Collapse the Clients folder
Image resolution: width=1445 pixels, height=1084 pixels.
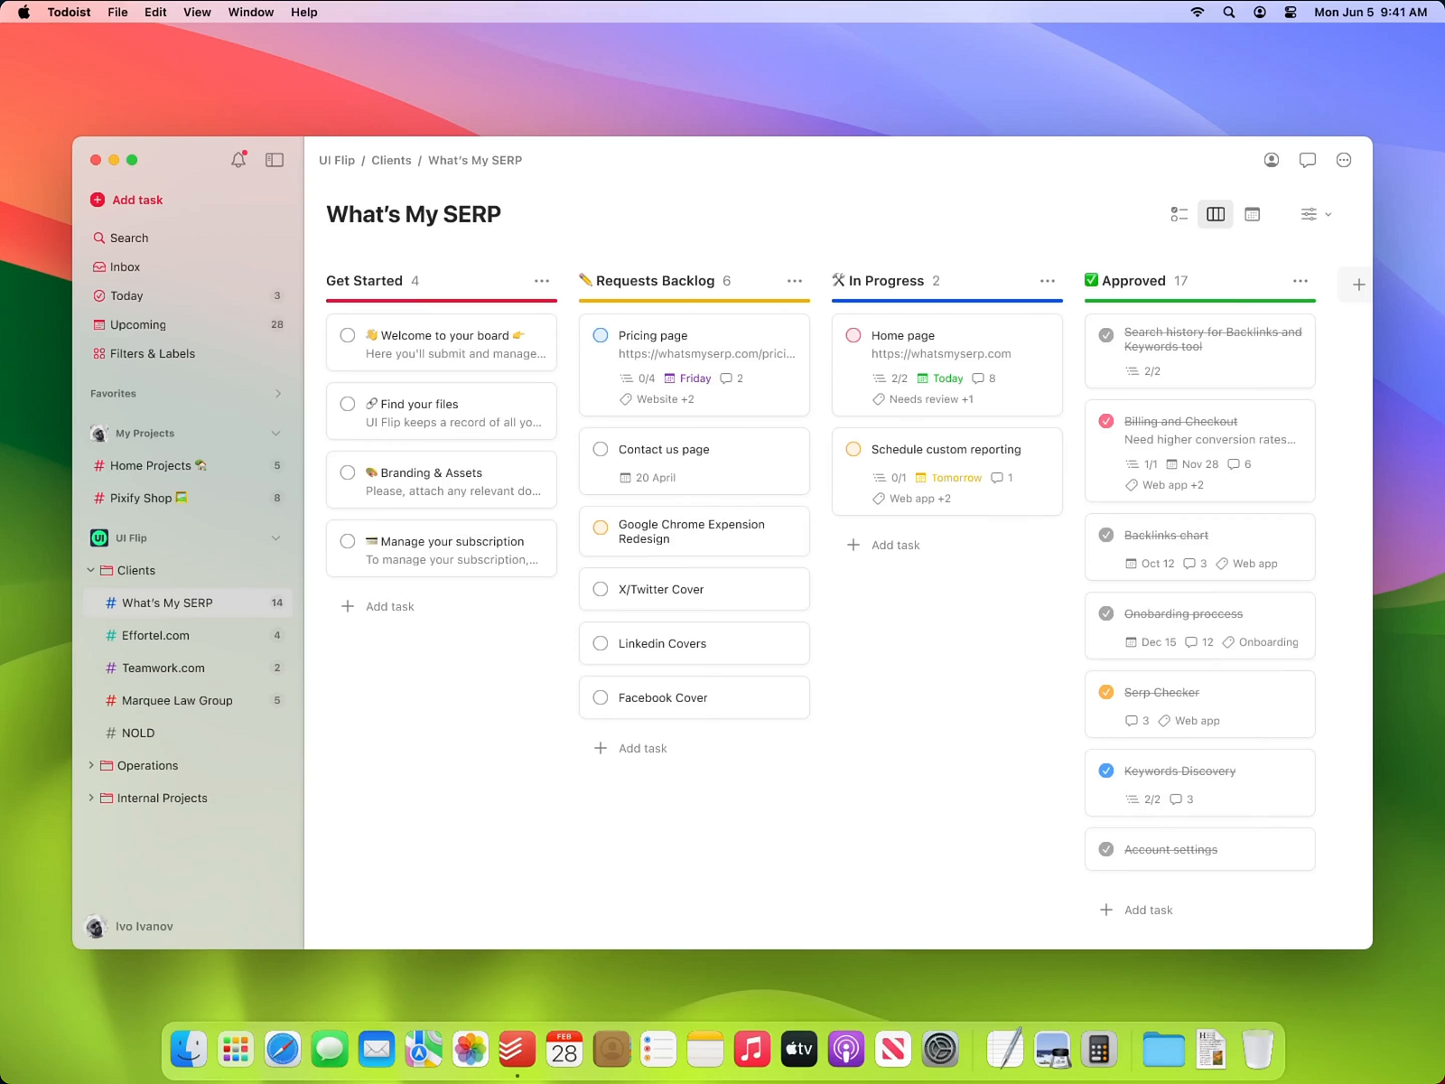91,570
